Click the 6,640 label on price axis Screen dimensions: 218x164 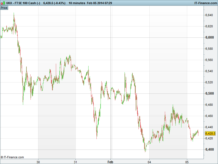pyautogui.click(x=209, y=15)
